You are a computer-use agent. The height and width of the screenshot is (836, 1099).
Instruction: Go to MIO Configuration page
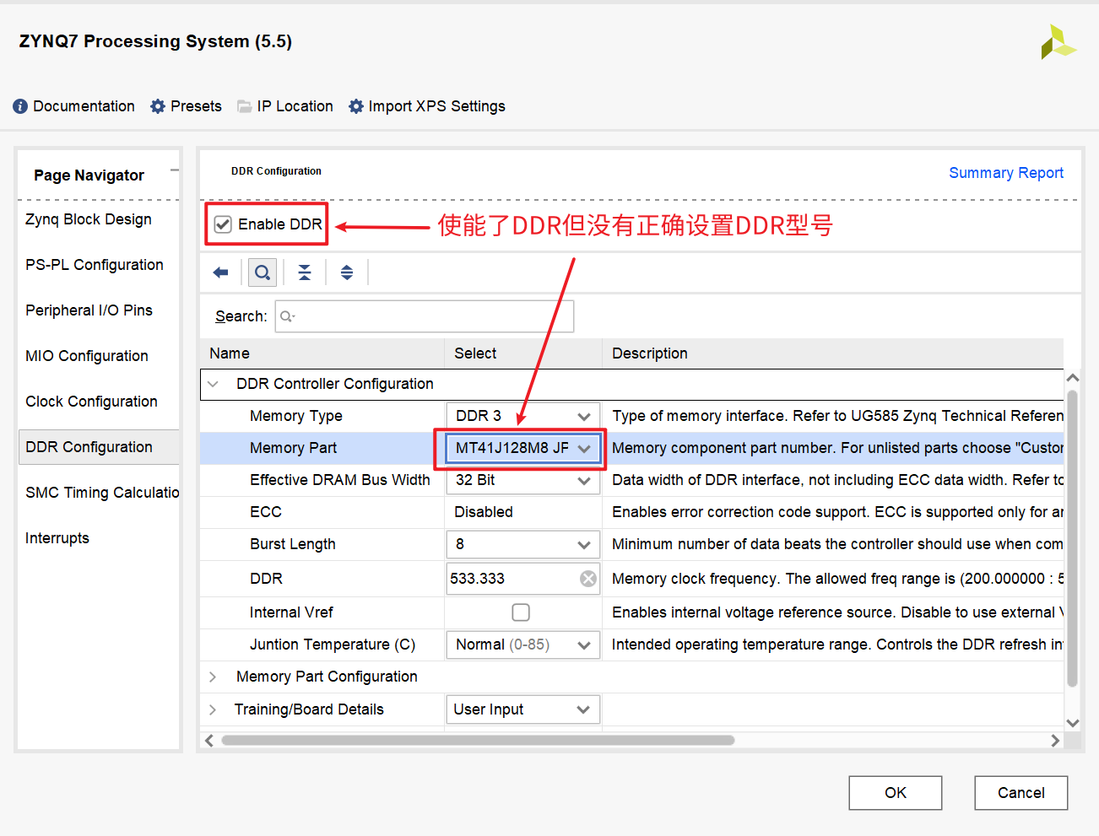tap(87, 356)
